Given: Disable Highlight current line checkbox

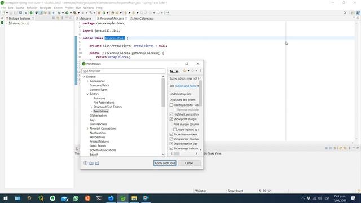Looking at the screenshot, I should (171, 114).
